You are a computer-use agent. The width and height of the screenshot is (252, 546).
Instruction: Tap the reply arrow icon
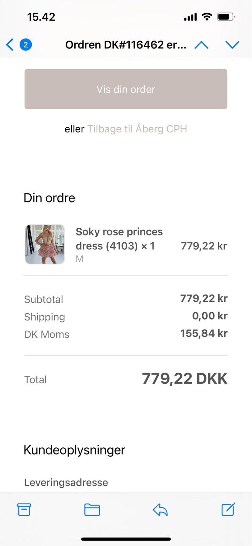(160, 510)
